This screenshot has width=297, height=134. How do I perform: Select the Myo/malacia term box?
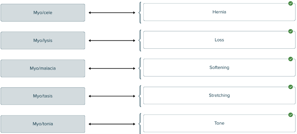tap(43, 68)
